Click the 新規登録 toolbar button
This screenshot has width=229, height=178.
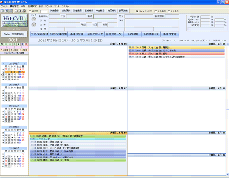pos(55,11)
